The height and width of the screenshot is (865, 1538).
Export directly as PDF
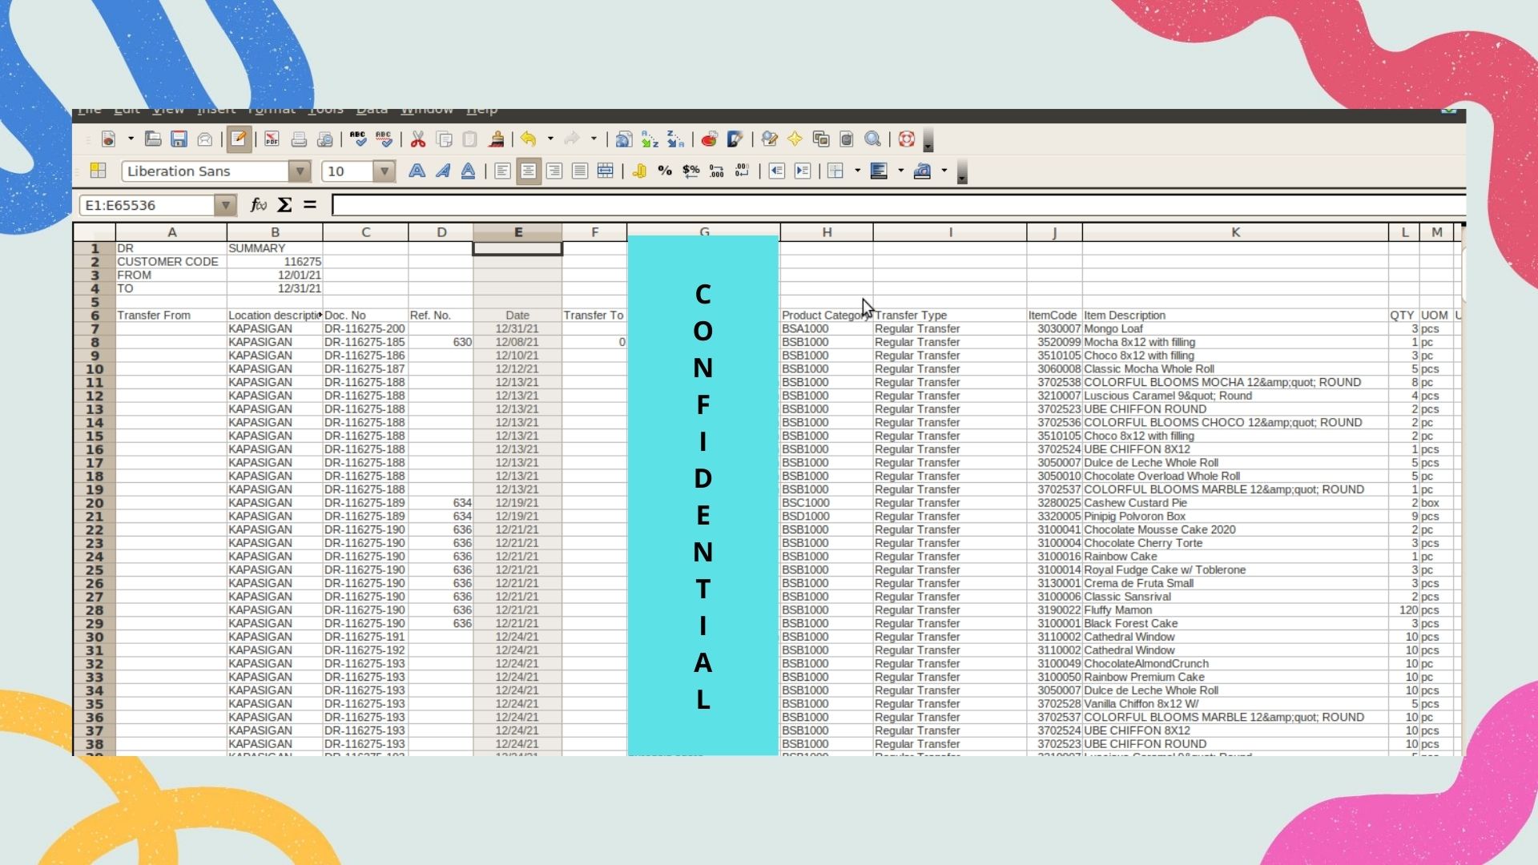tap(272, 139)
